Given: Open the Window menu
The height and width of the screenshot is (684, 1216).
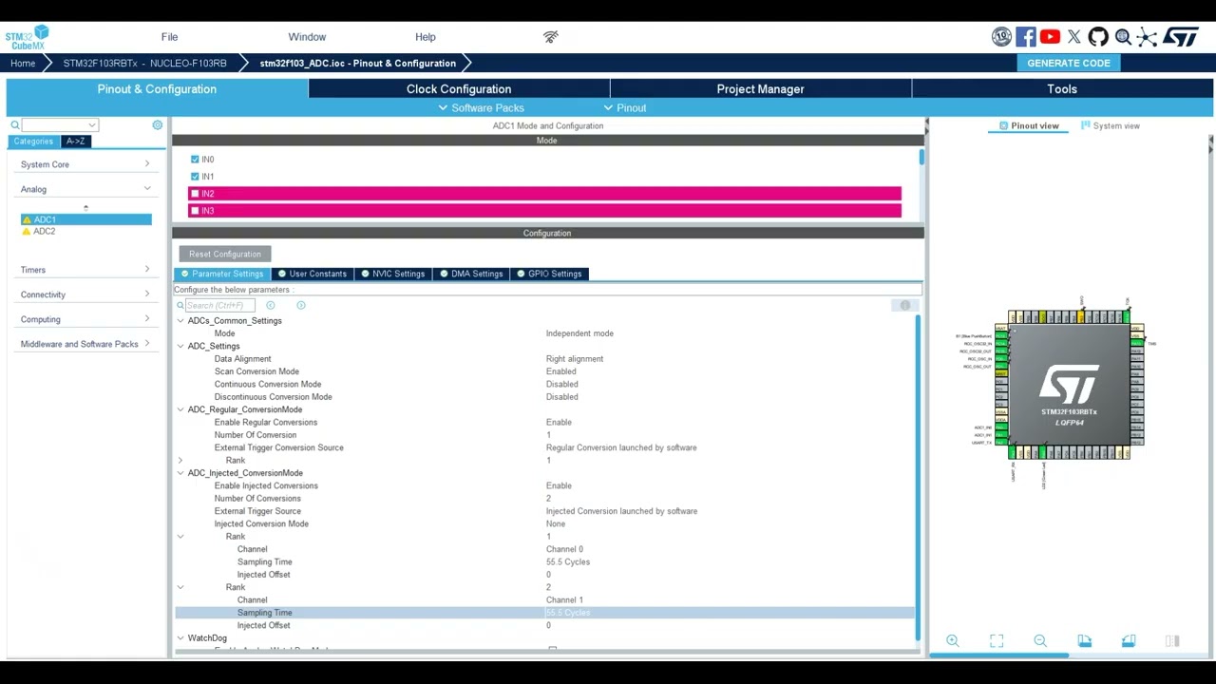Looking at the screenshot, I should [x=307, y=37].
